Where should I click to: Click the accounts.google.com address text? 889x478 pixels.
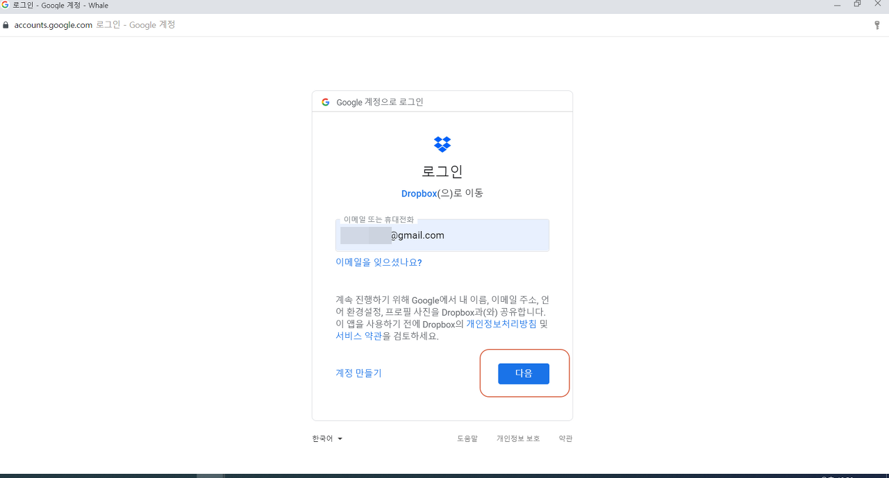(x=53, y=25)
